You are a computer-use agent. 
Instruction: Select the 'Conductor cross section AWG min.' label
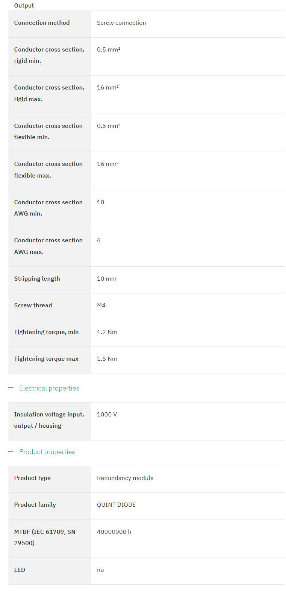coord(48,208)
